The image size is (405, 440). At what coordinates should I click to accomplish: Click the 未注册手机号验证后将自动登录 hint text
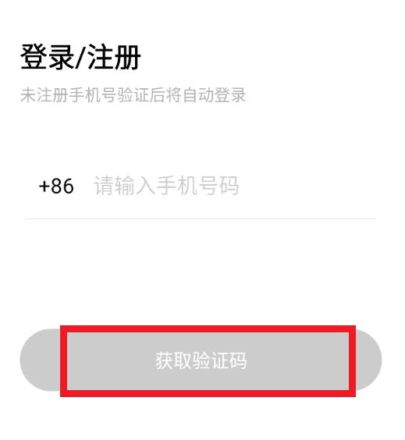point(133,95)
